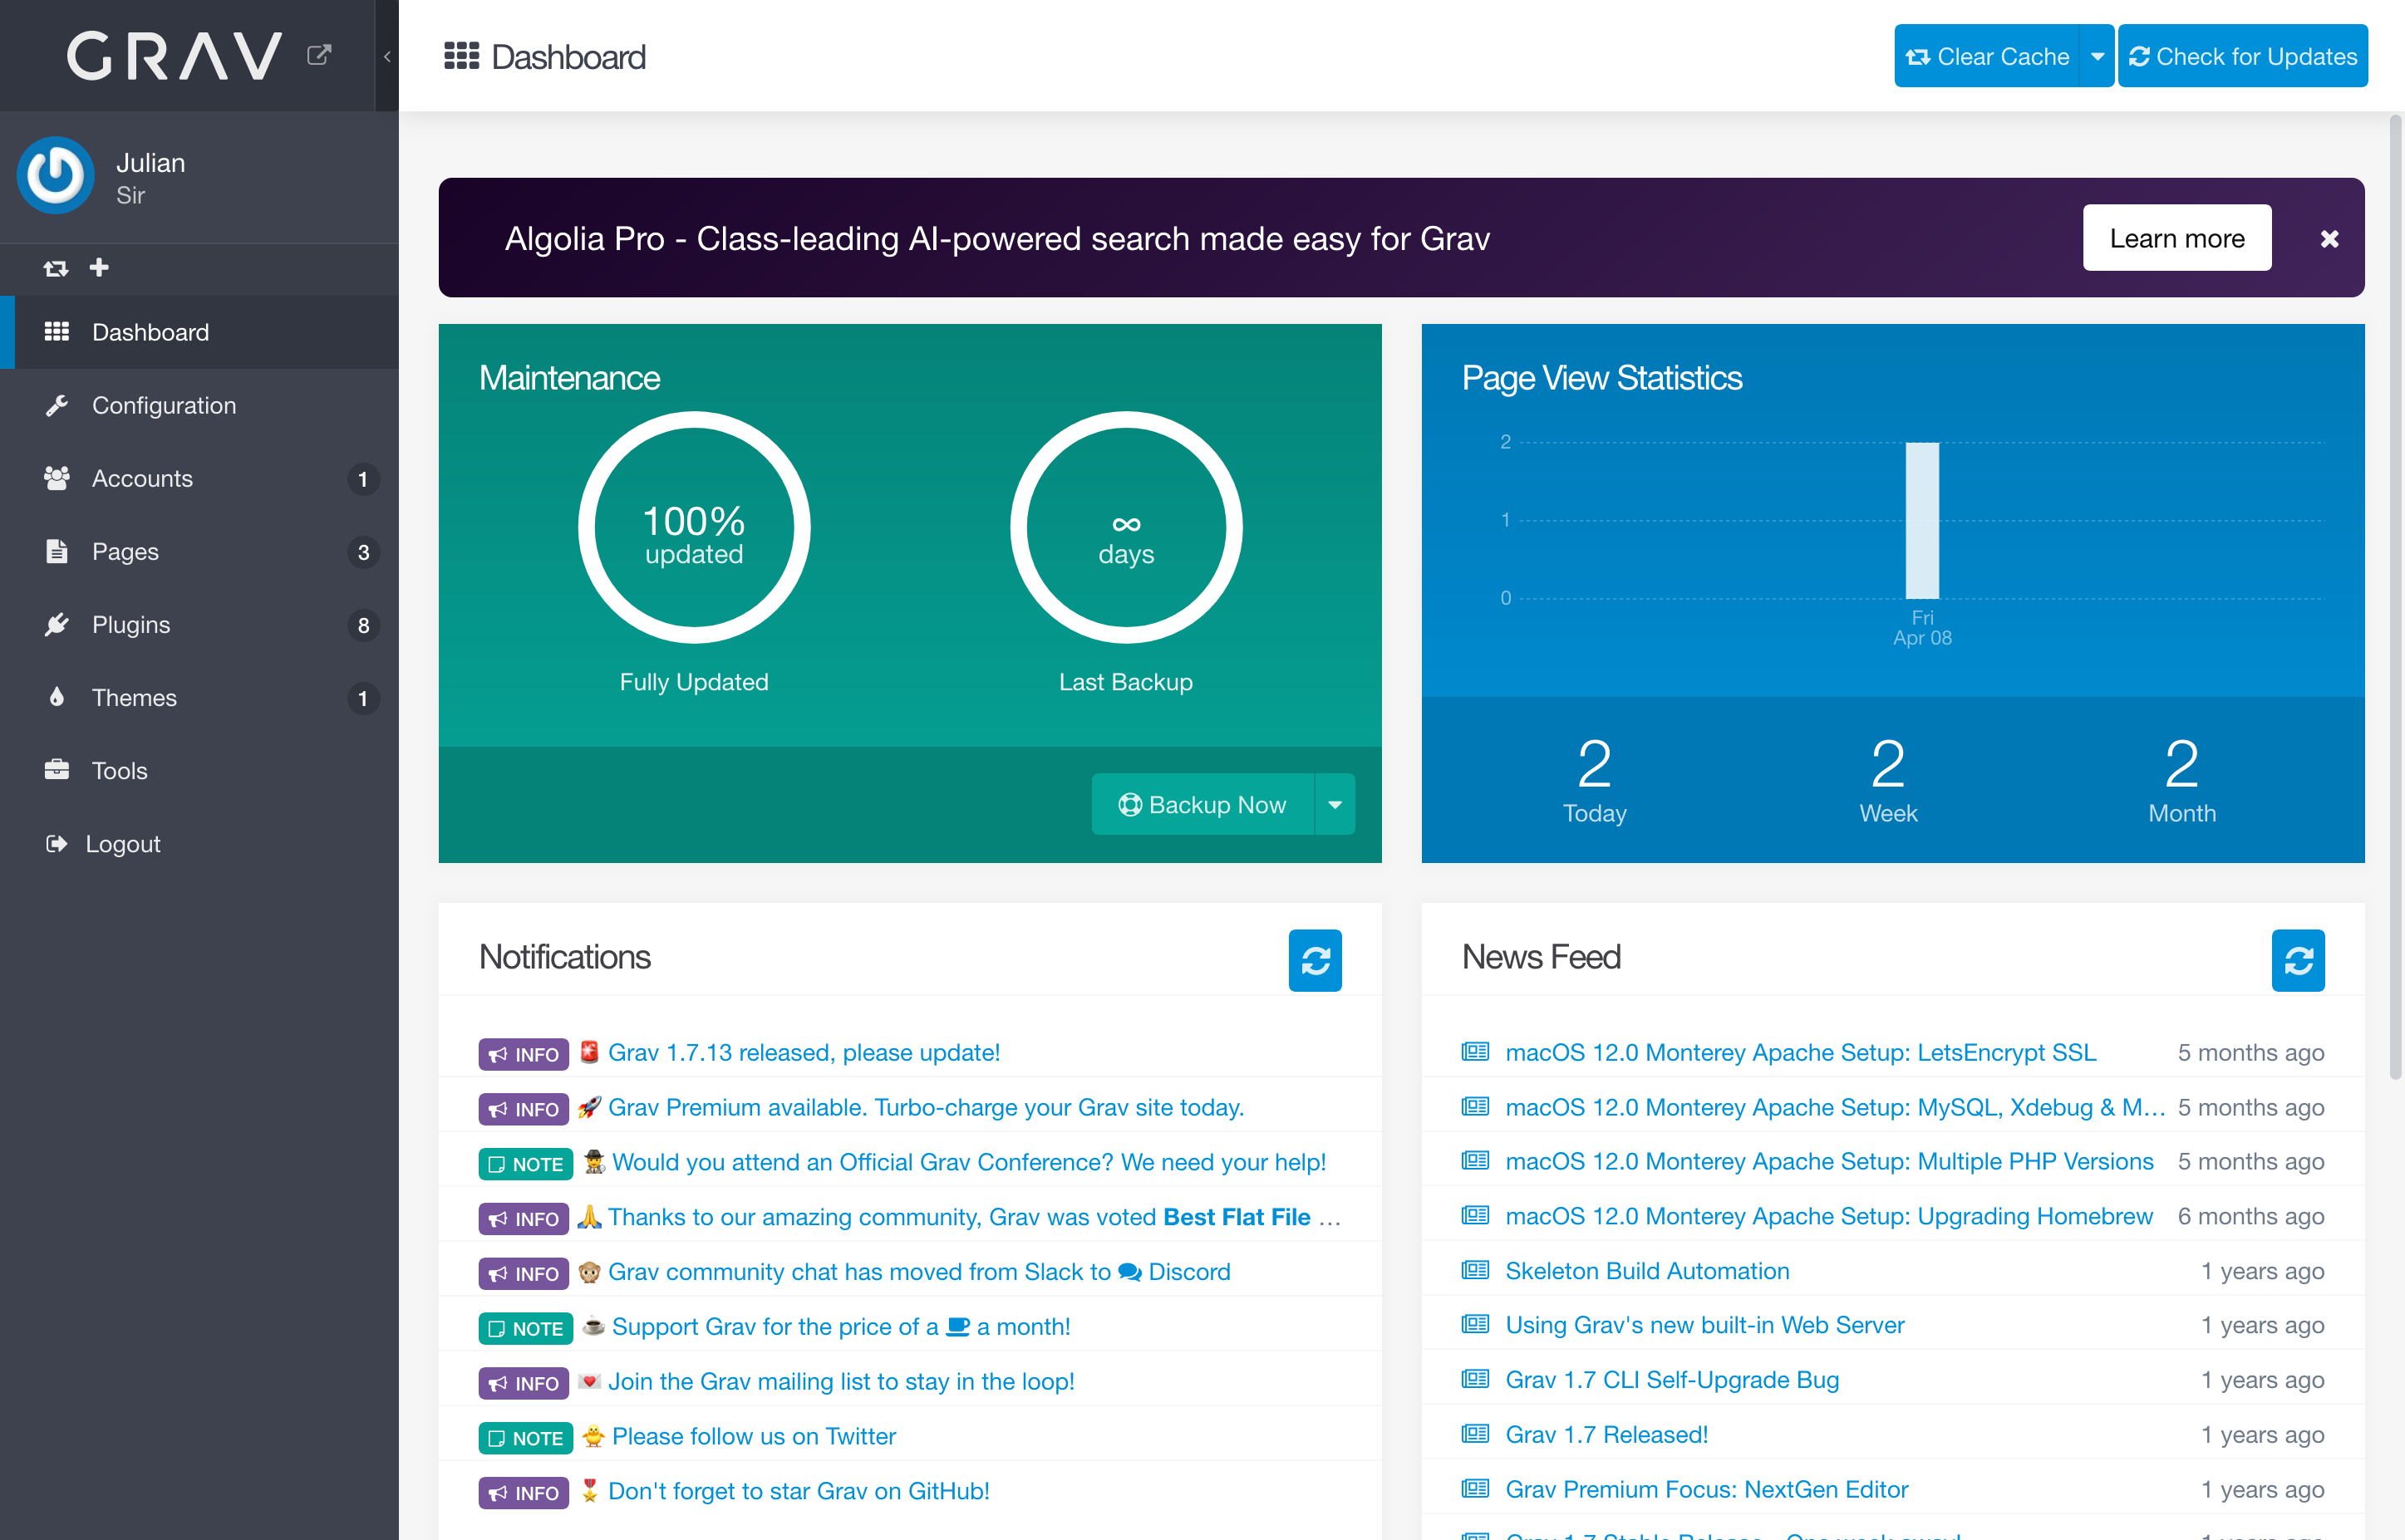Click the Tools briefcase icon
Image resolution: width=2405 pixels, height=1540 pixels.
[x=57, y=769]
